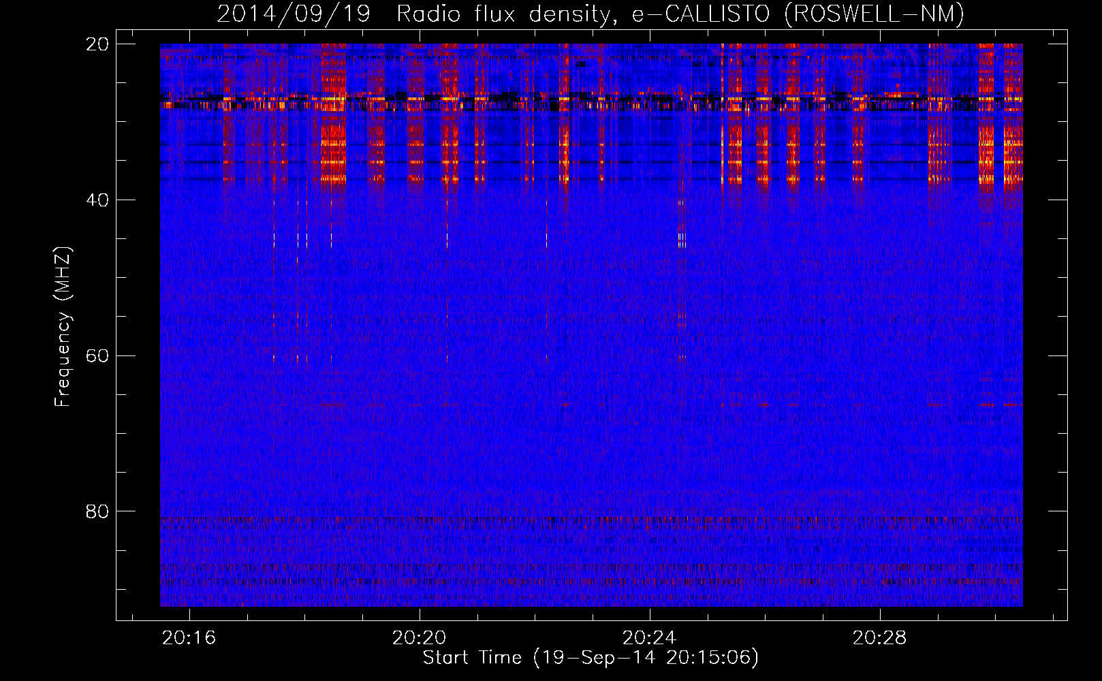
Task: Click the Frequency (MHZ) axis label
Action: [x=63, y=327]
